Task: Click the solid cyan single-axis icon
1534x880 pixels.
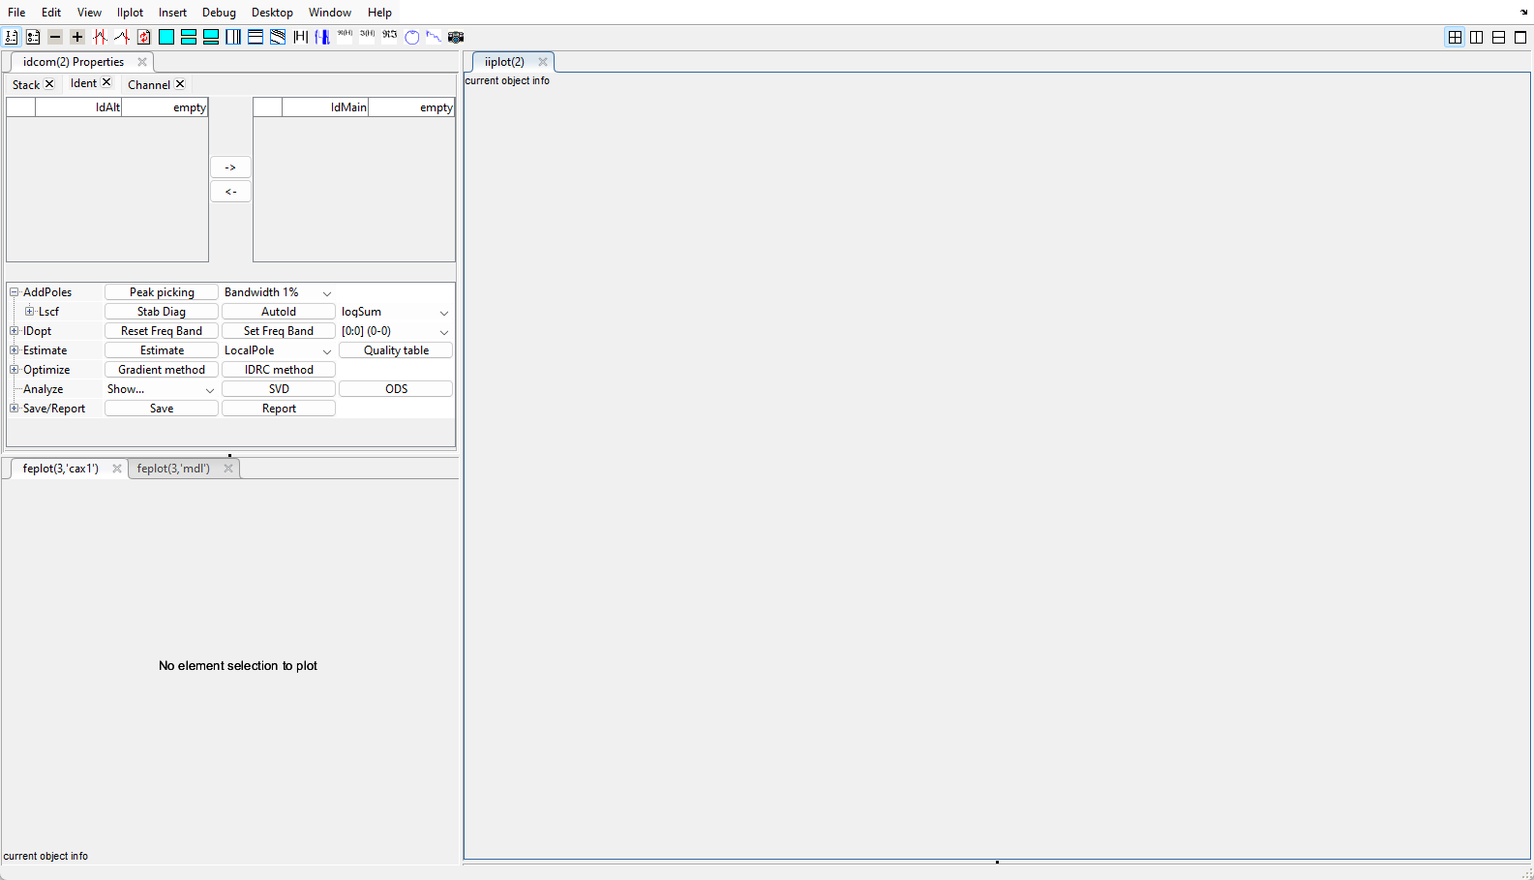Action: click(x=166, y=37)
